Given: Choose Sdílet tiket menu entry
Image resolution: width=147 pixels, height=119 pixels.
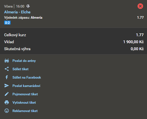Looking at the screenshot, I should coord(20,69).
